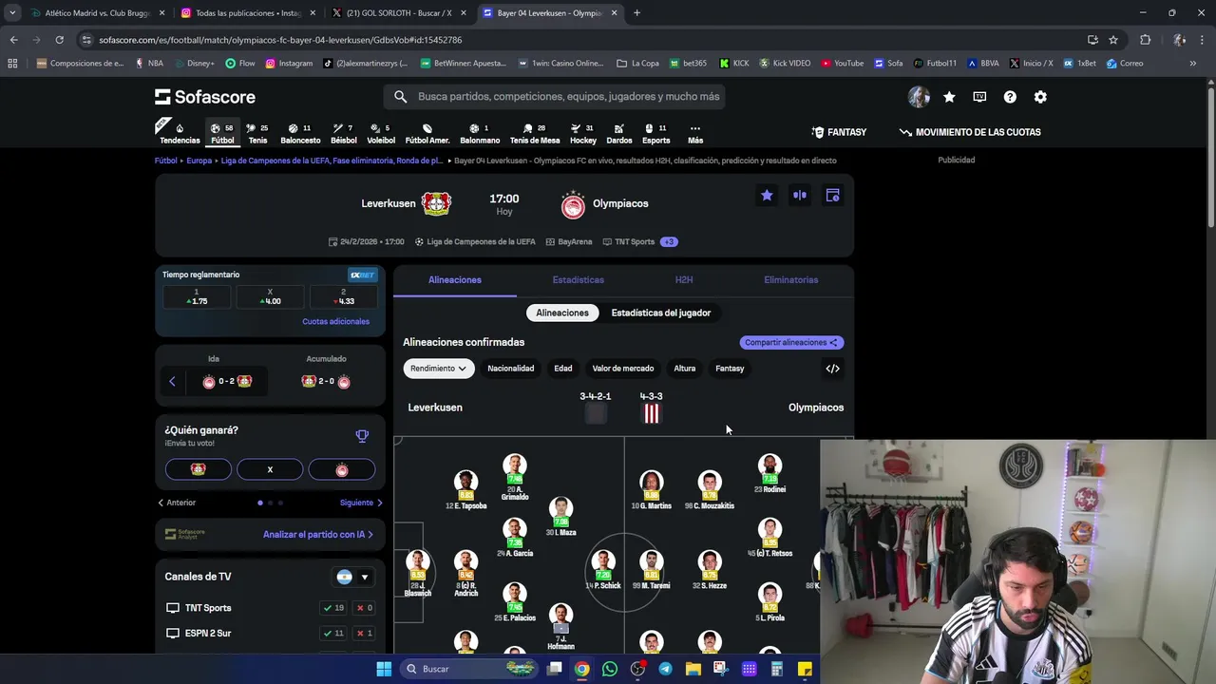This screenshot has width=1216, height=684.
Task: Go back with Anterior poll arrow
Action: coord(177,503)
